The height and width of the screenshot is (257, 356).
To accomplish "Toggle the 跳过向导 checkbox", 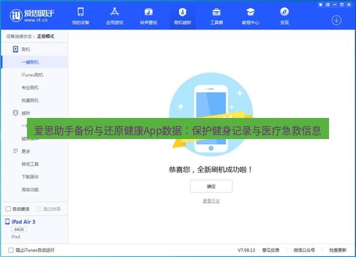I will pyautogui.click(x=39, y=209).
